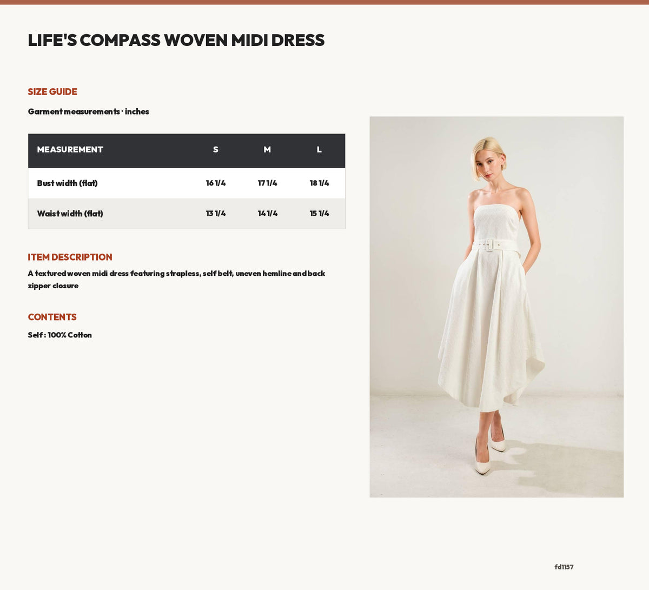Click waist width value "13 1/4"
The height and width of the screenshot is (590, 649).
[x=216, y=214]
